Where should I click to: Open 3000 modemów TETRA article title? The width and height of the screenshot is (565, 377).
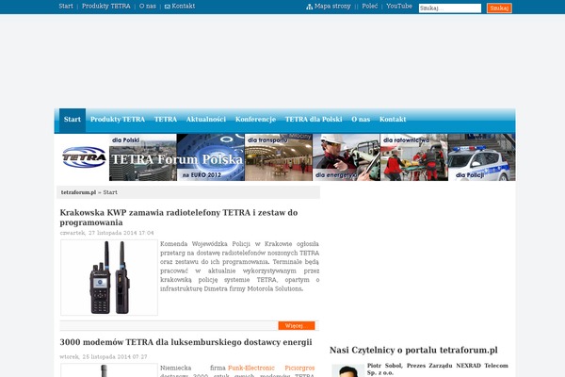pyautogui.click(x=186, y=341)
